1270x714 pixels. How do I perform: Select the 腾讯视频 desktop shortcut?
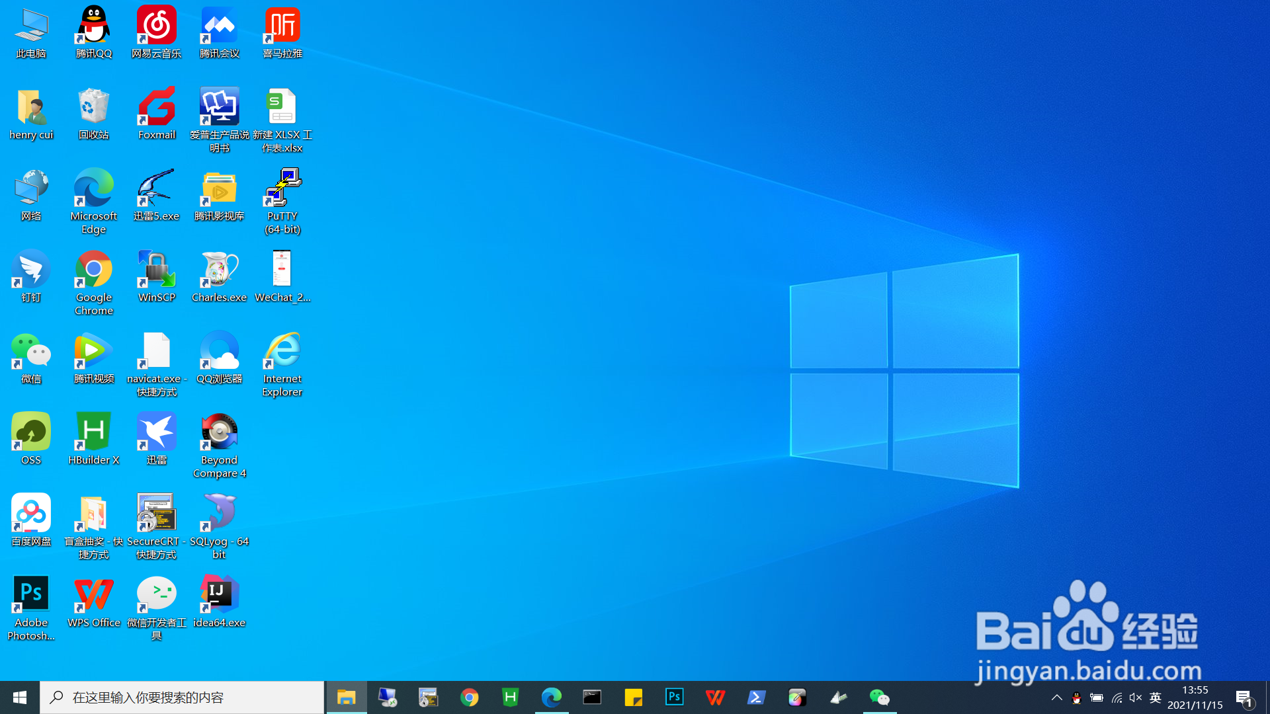[x=94, y=358]
